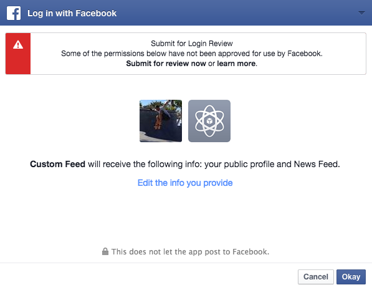372x290 pixels.
Task: Confirm the permissions with Okay
Action: tap(351, 277)
